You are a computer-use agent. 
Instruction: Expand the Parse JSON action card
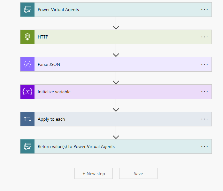click(115, 64)
